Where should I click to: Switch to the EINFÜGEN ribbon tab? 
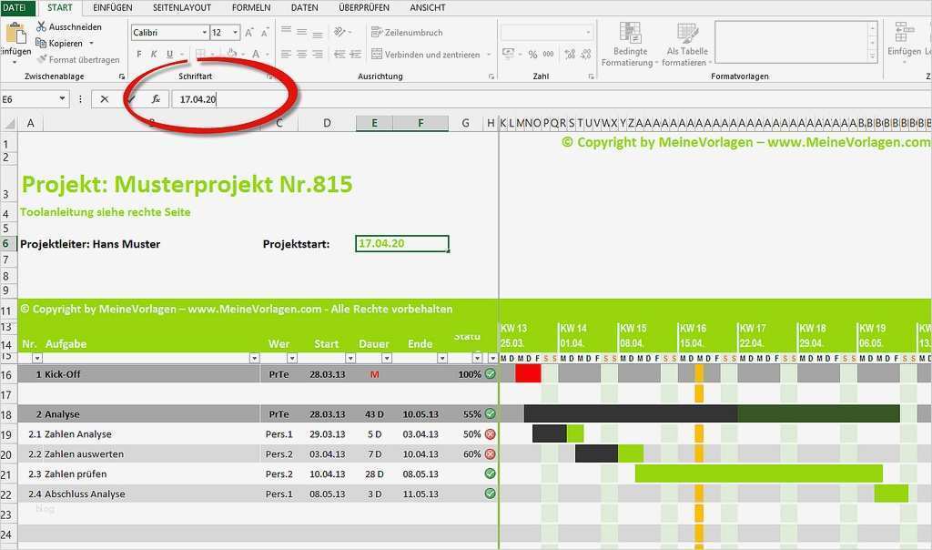click(x=112, y=7)
